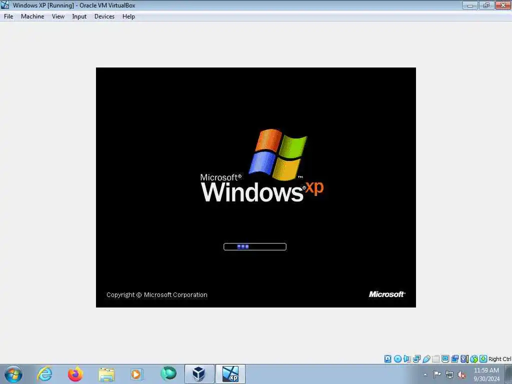Image resolution: width=512 pixels, height=384 pixels.
Task: Select the Windows XP VM taskbar button
Action: click(230, 374)
